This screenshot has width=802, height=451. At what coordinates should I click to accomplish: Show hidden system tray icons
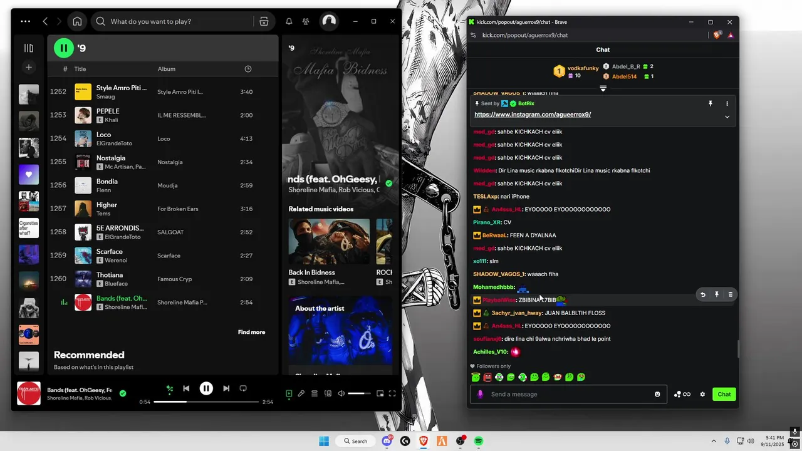tap(713, 441)
